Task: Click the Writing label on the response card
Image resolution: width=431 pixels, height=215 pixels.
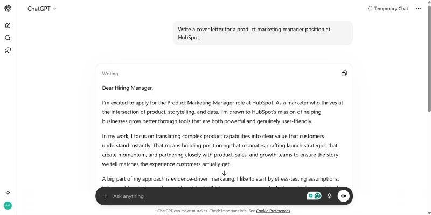Action: (110, 74)
